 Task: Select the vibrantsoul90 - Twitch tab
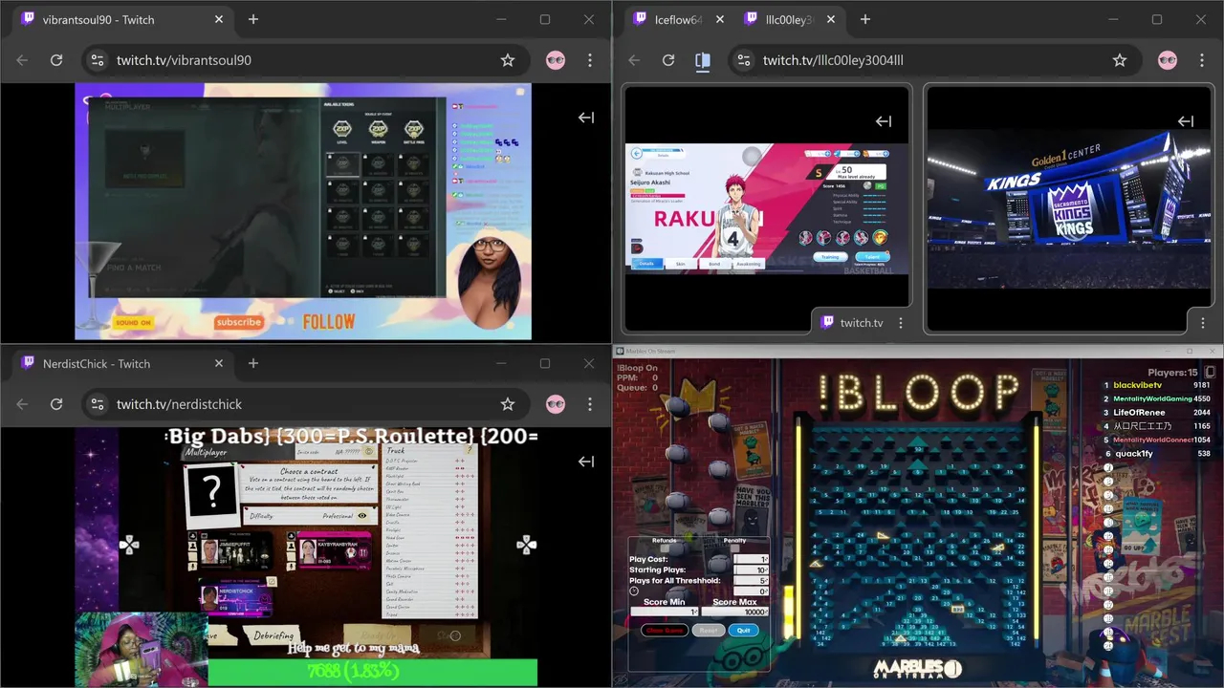tap(122, 19)
